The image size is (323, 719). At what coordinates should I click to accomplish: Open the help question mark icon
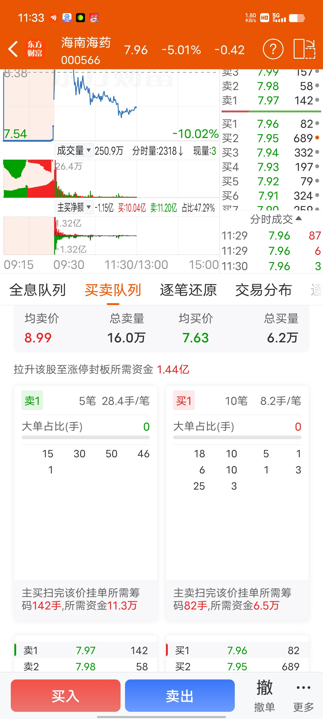tap(273, 49)
